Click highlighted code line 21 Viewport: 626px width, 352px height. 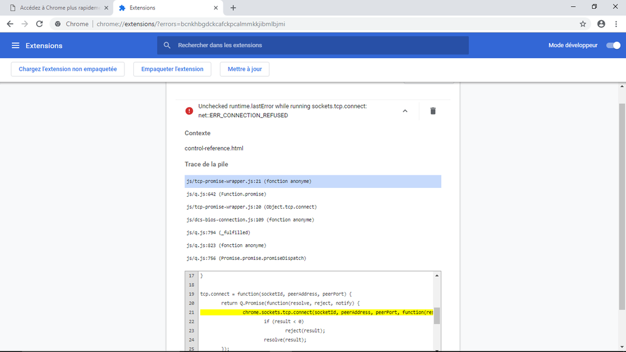coord(317,313)
